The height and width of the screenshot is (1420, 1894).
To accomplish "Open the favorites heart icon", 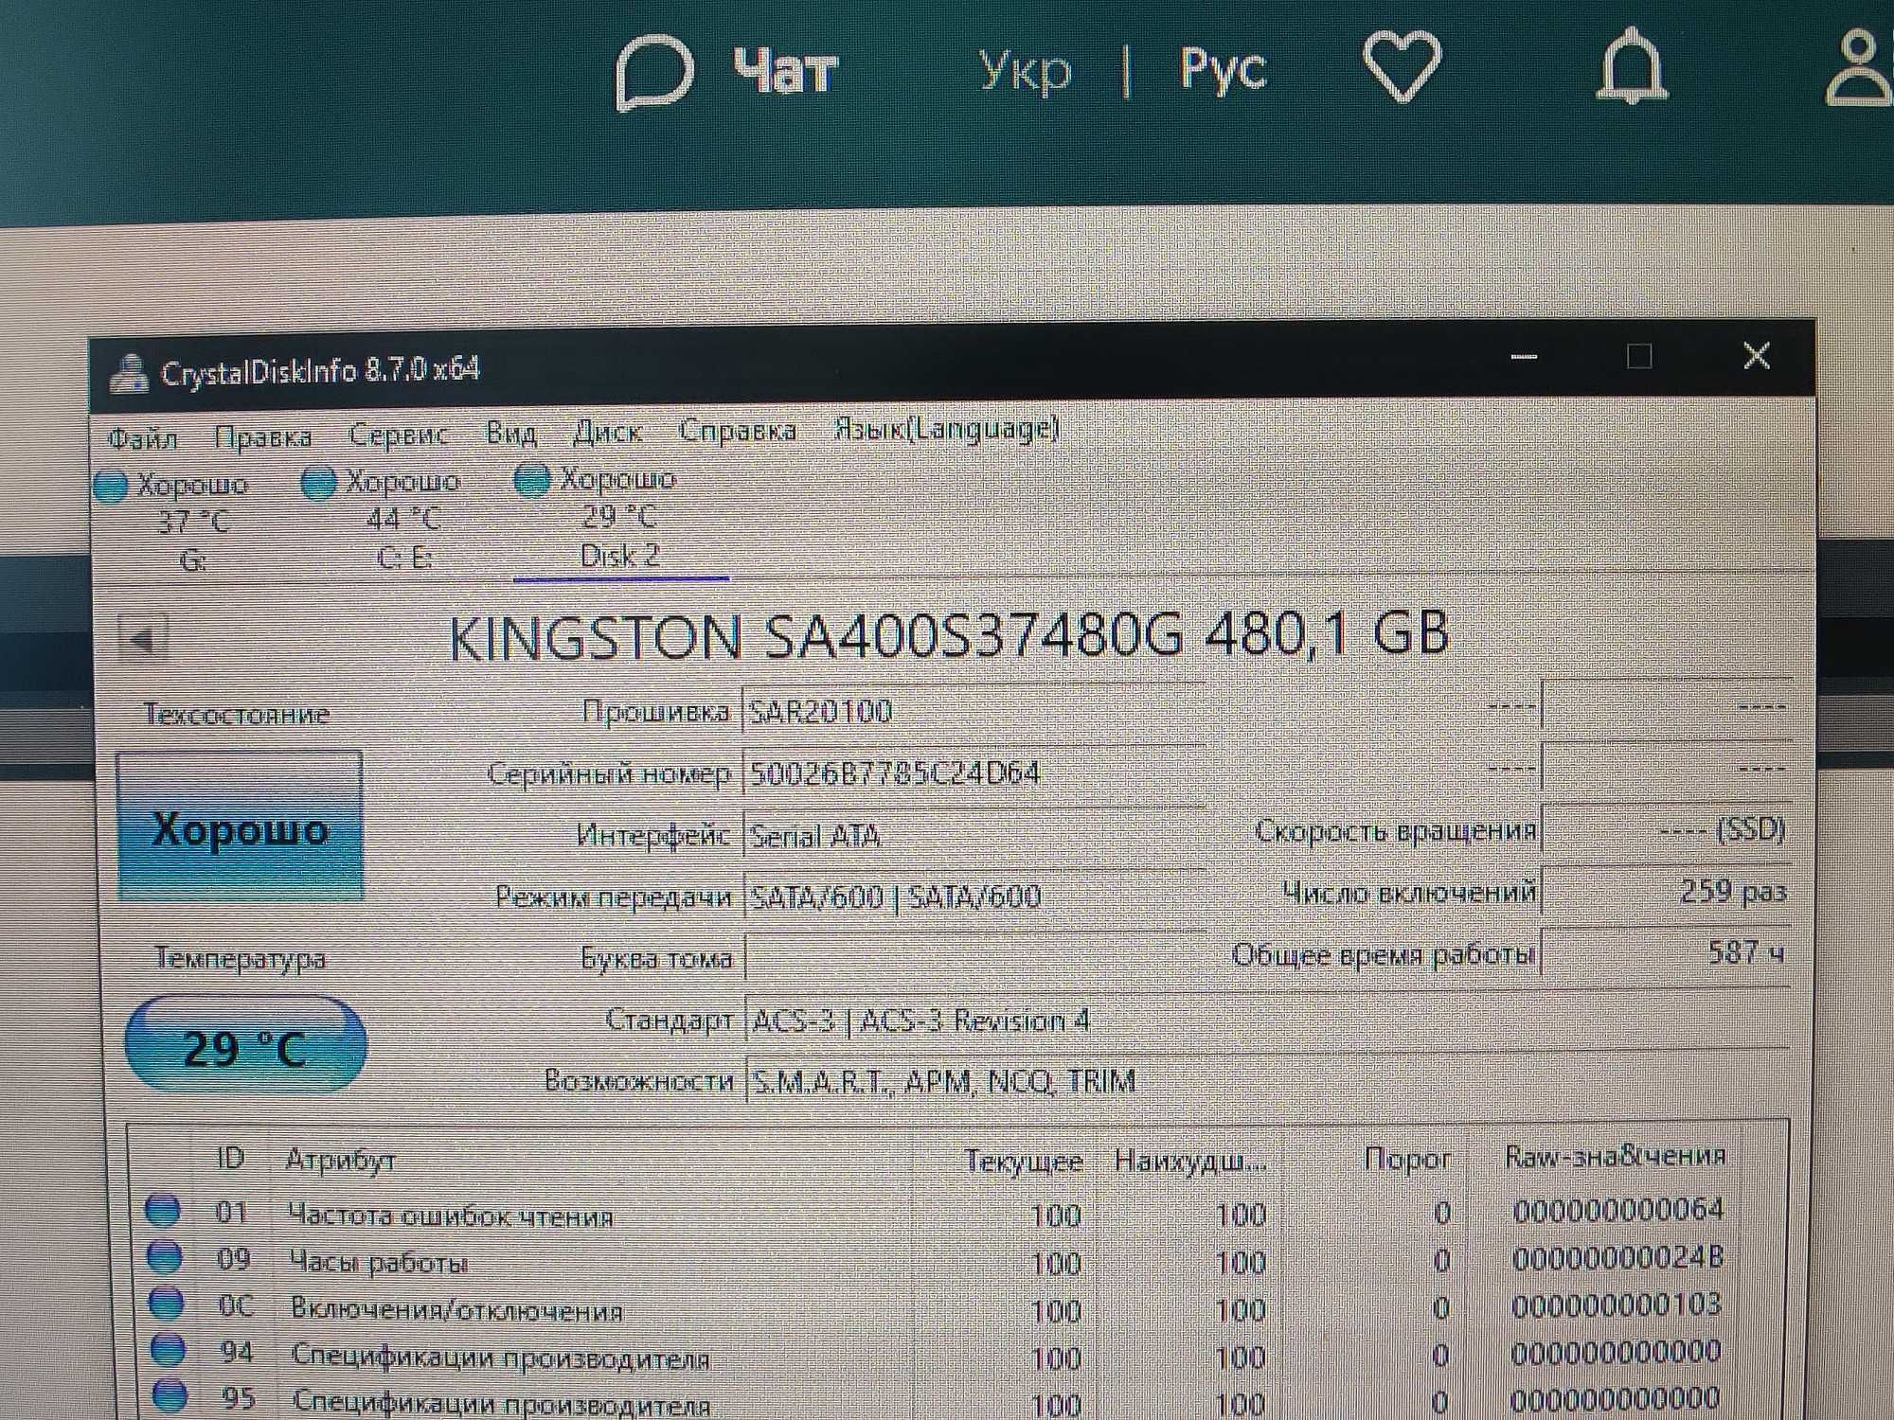I will coord(1403,66).
